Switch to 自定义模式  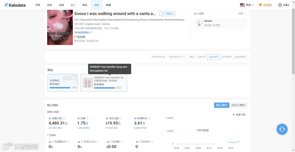[x=238, y=105]
